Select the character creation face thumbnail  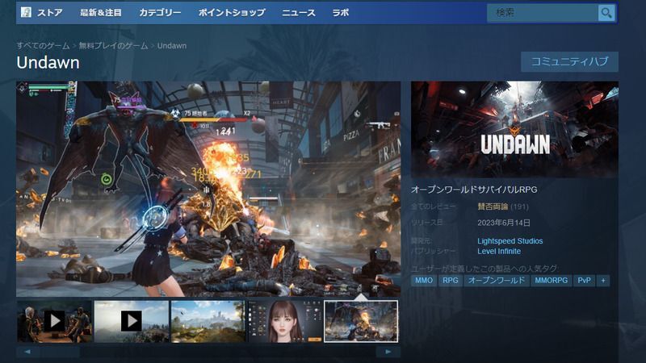[x=285, y=321]
